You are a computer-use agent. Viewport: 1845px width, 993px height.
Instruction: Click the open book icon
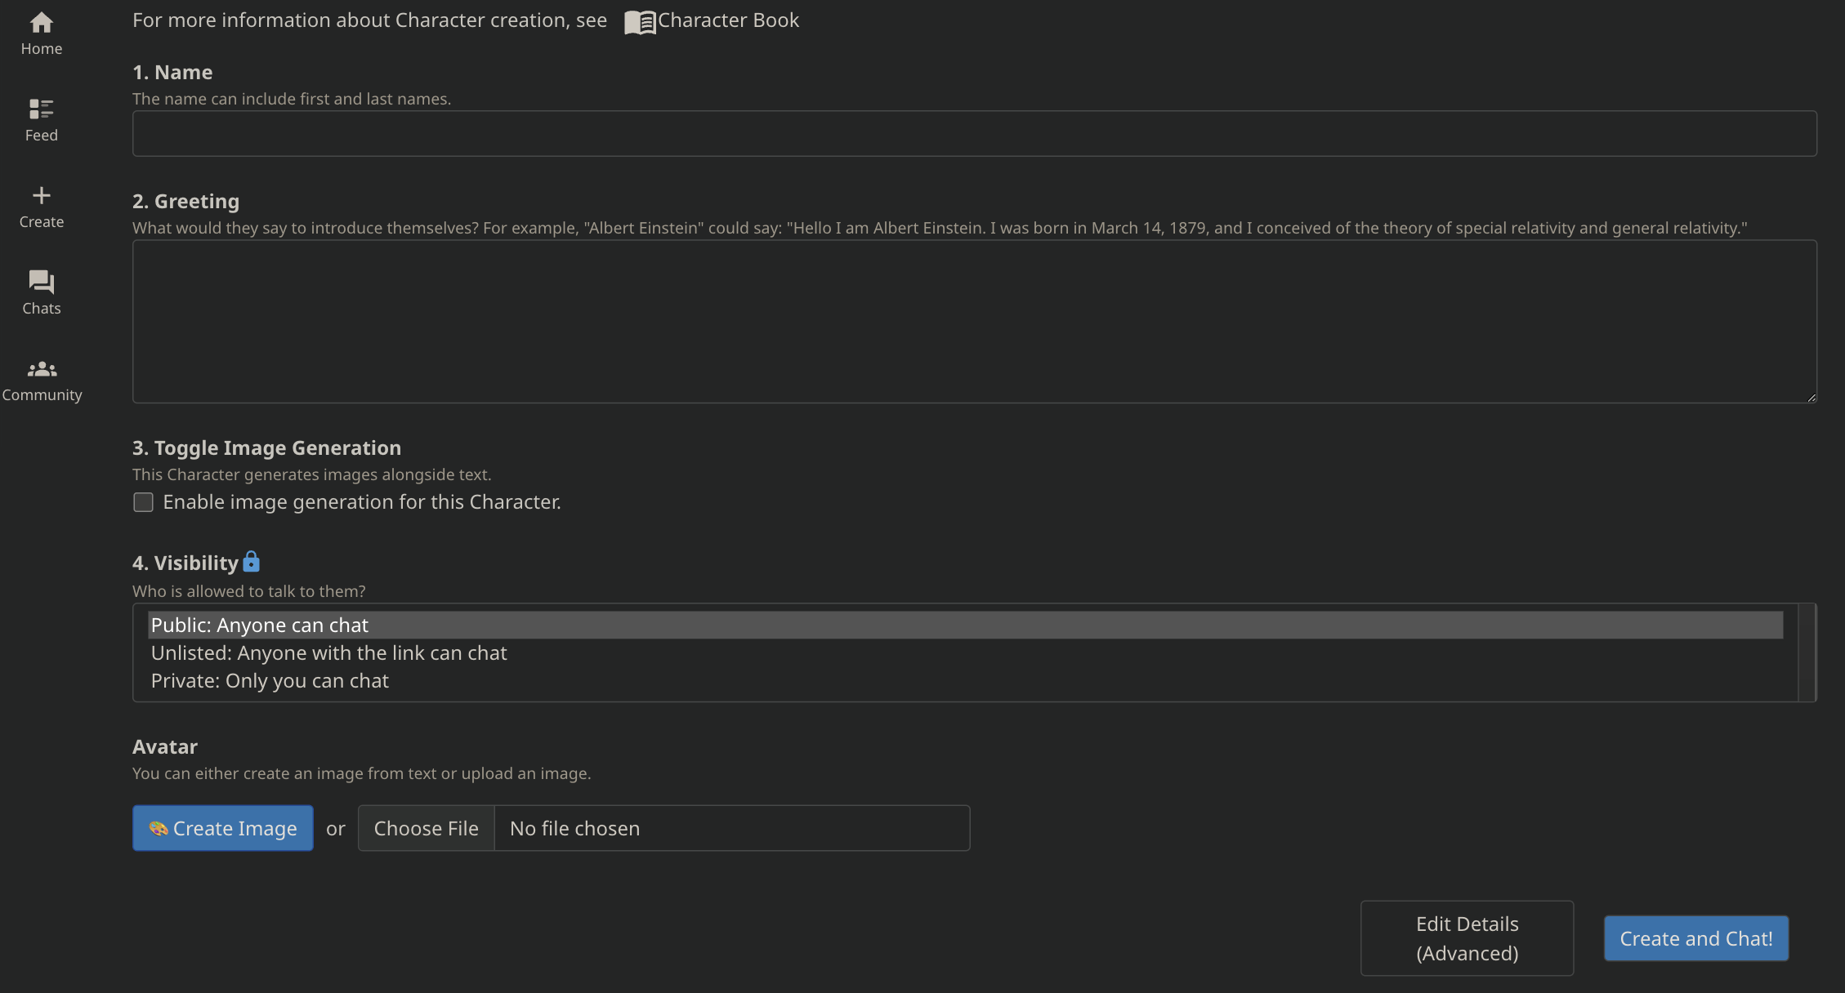click(x=640, y=22)
